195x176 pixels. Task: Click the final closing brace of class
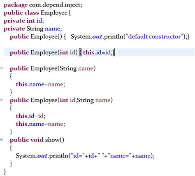(x=5, y=172)
